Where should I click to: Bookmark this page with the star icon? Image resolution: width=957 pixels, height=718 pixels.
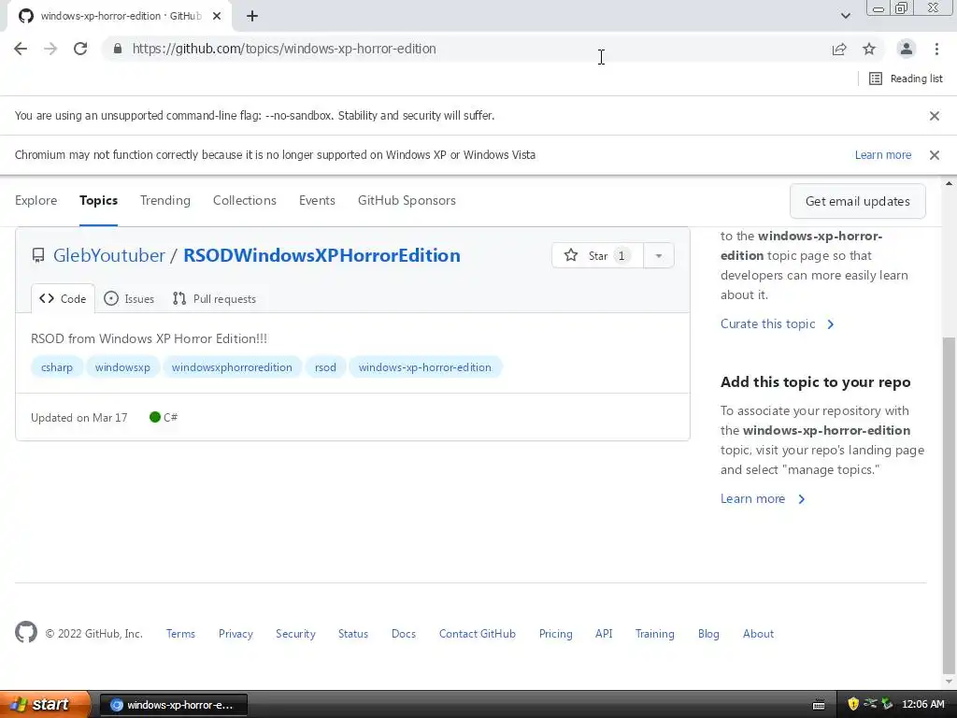(869, 49)
